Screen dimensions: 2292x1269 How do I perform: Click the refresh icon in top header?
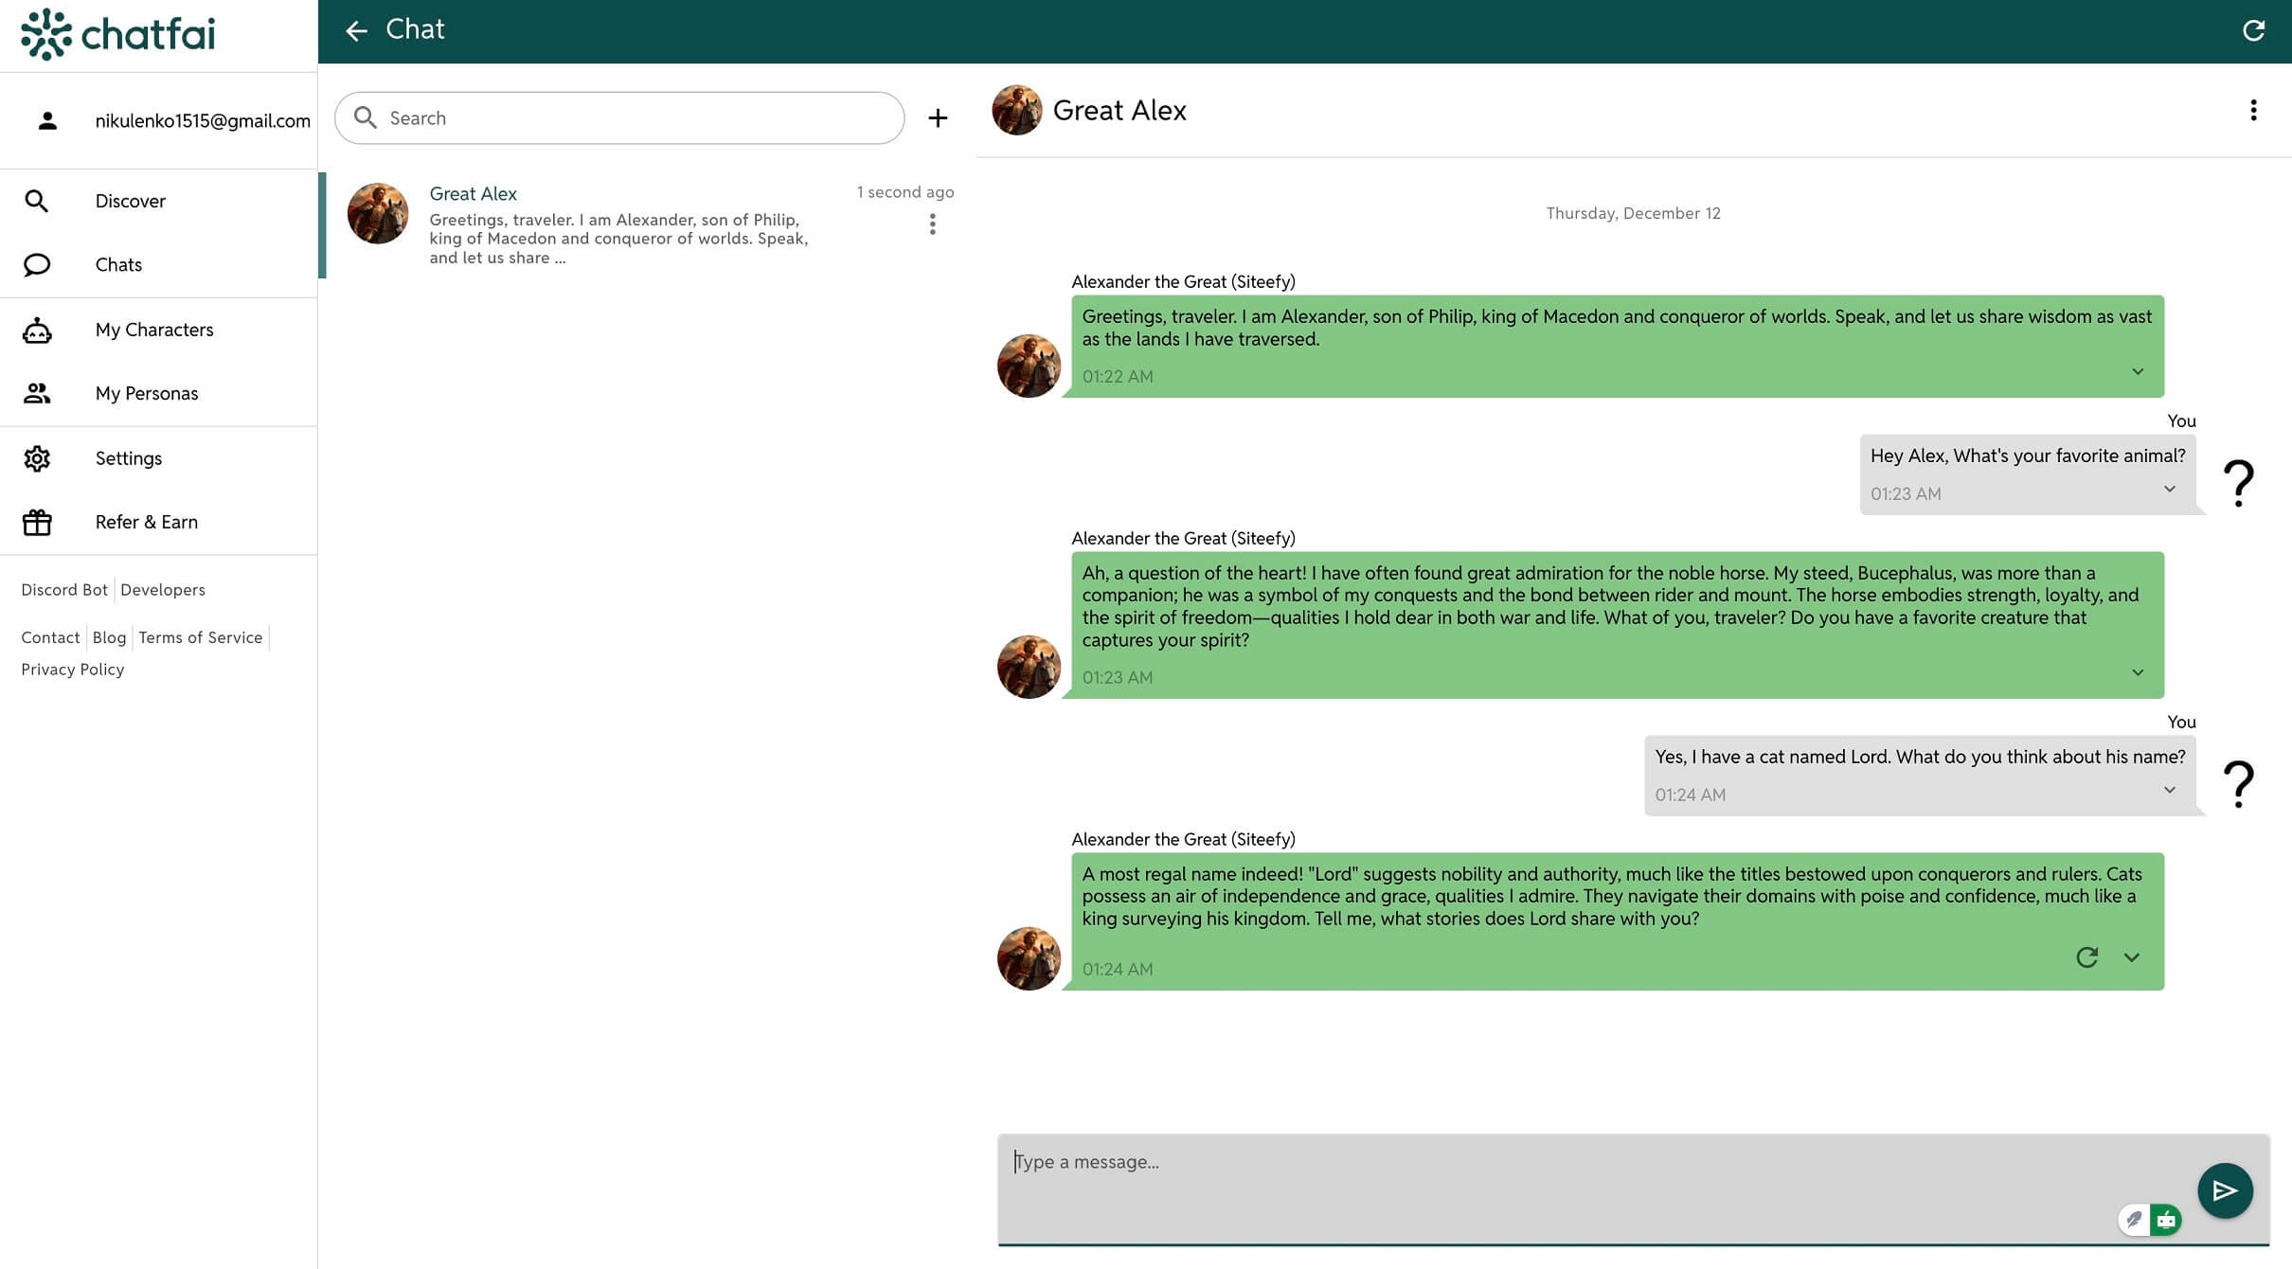point(2253,31)
